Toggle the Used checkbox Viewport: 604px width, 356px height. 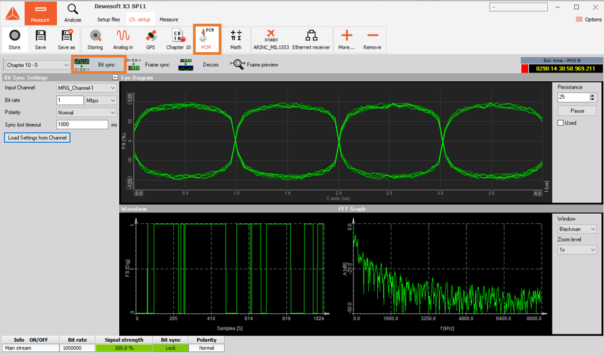(x=561, y=123)
